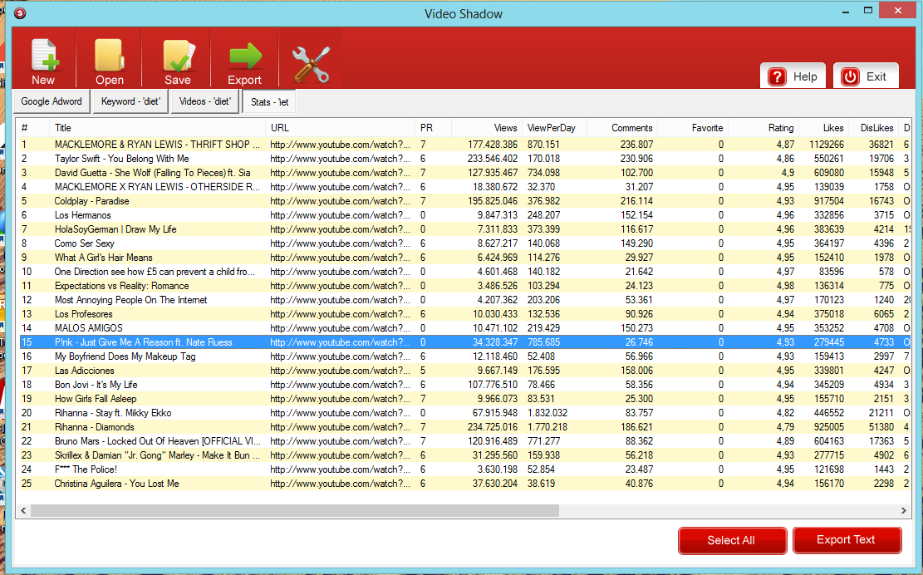Image resolution: width=923 pixels, height=575 pixels.
Task: Click the Help button
Action: pos(793,76)
